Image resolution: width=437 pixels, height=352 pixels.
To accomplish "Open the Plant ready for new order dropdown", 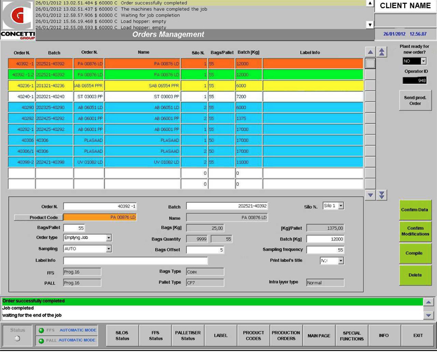I will 423,61.
